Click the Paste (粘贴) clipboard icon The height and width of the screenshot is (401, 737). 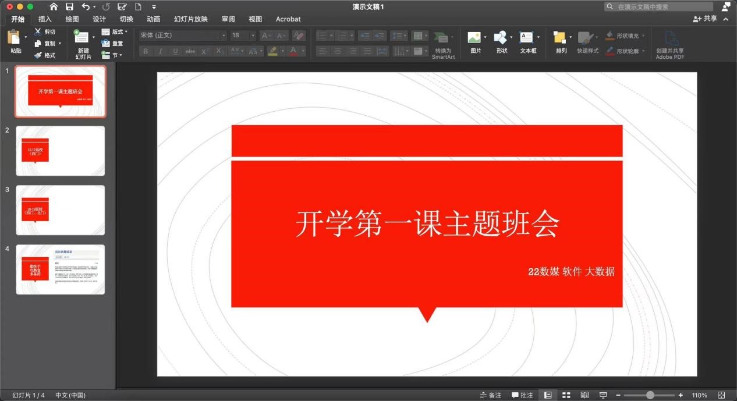(14, 38)
